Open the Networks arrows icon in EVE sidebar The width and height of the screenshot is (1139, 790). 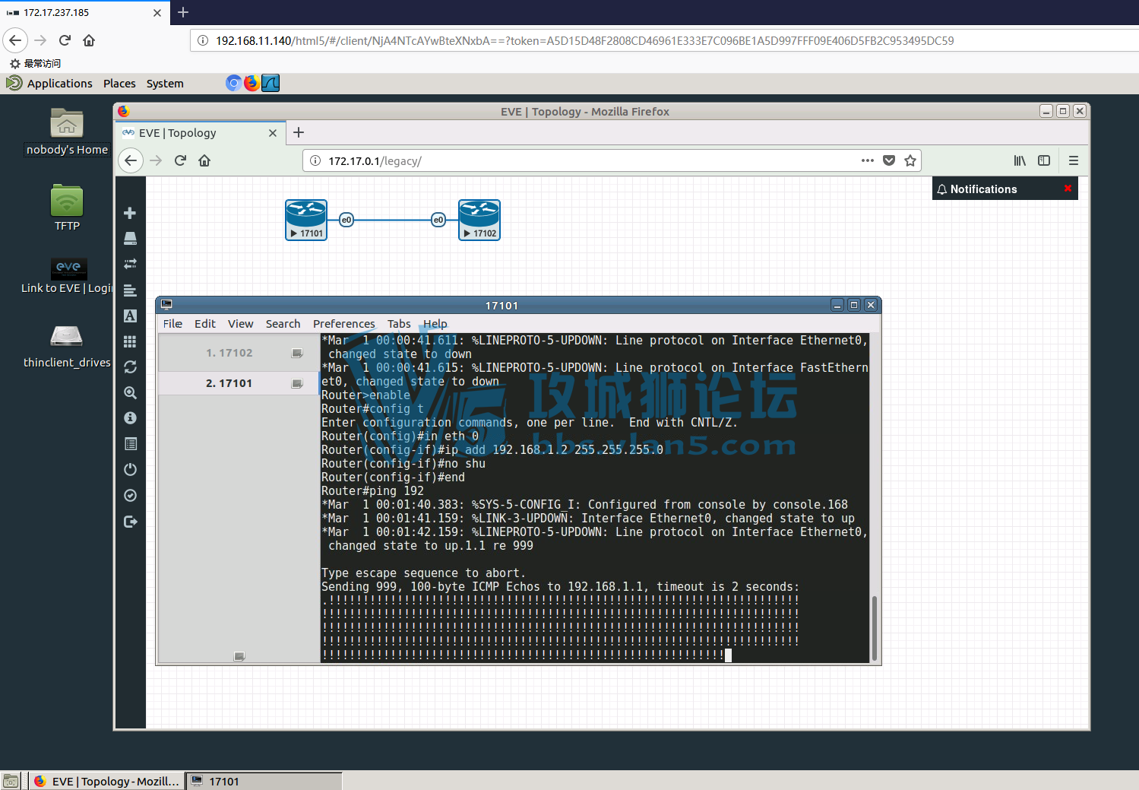[130, 264]
